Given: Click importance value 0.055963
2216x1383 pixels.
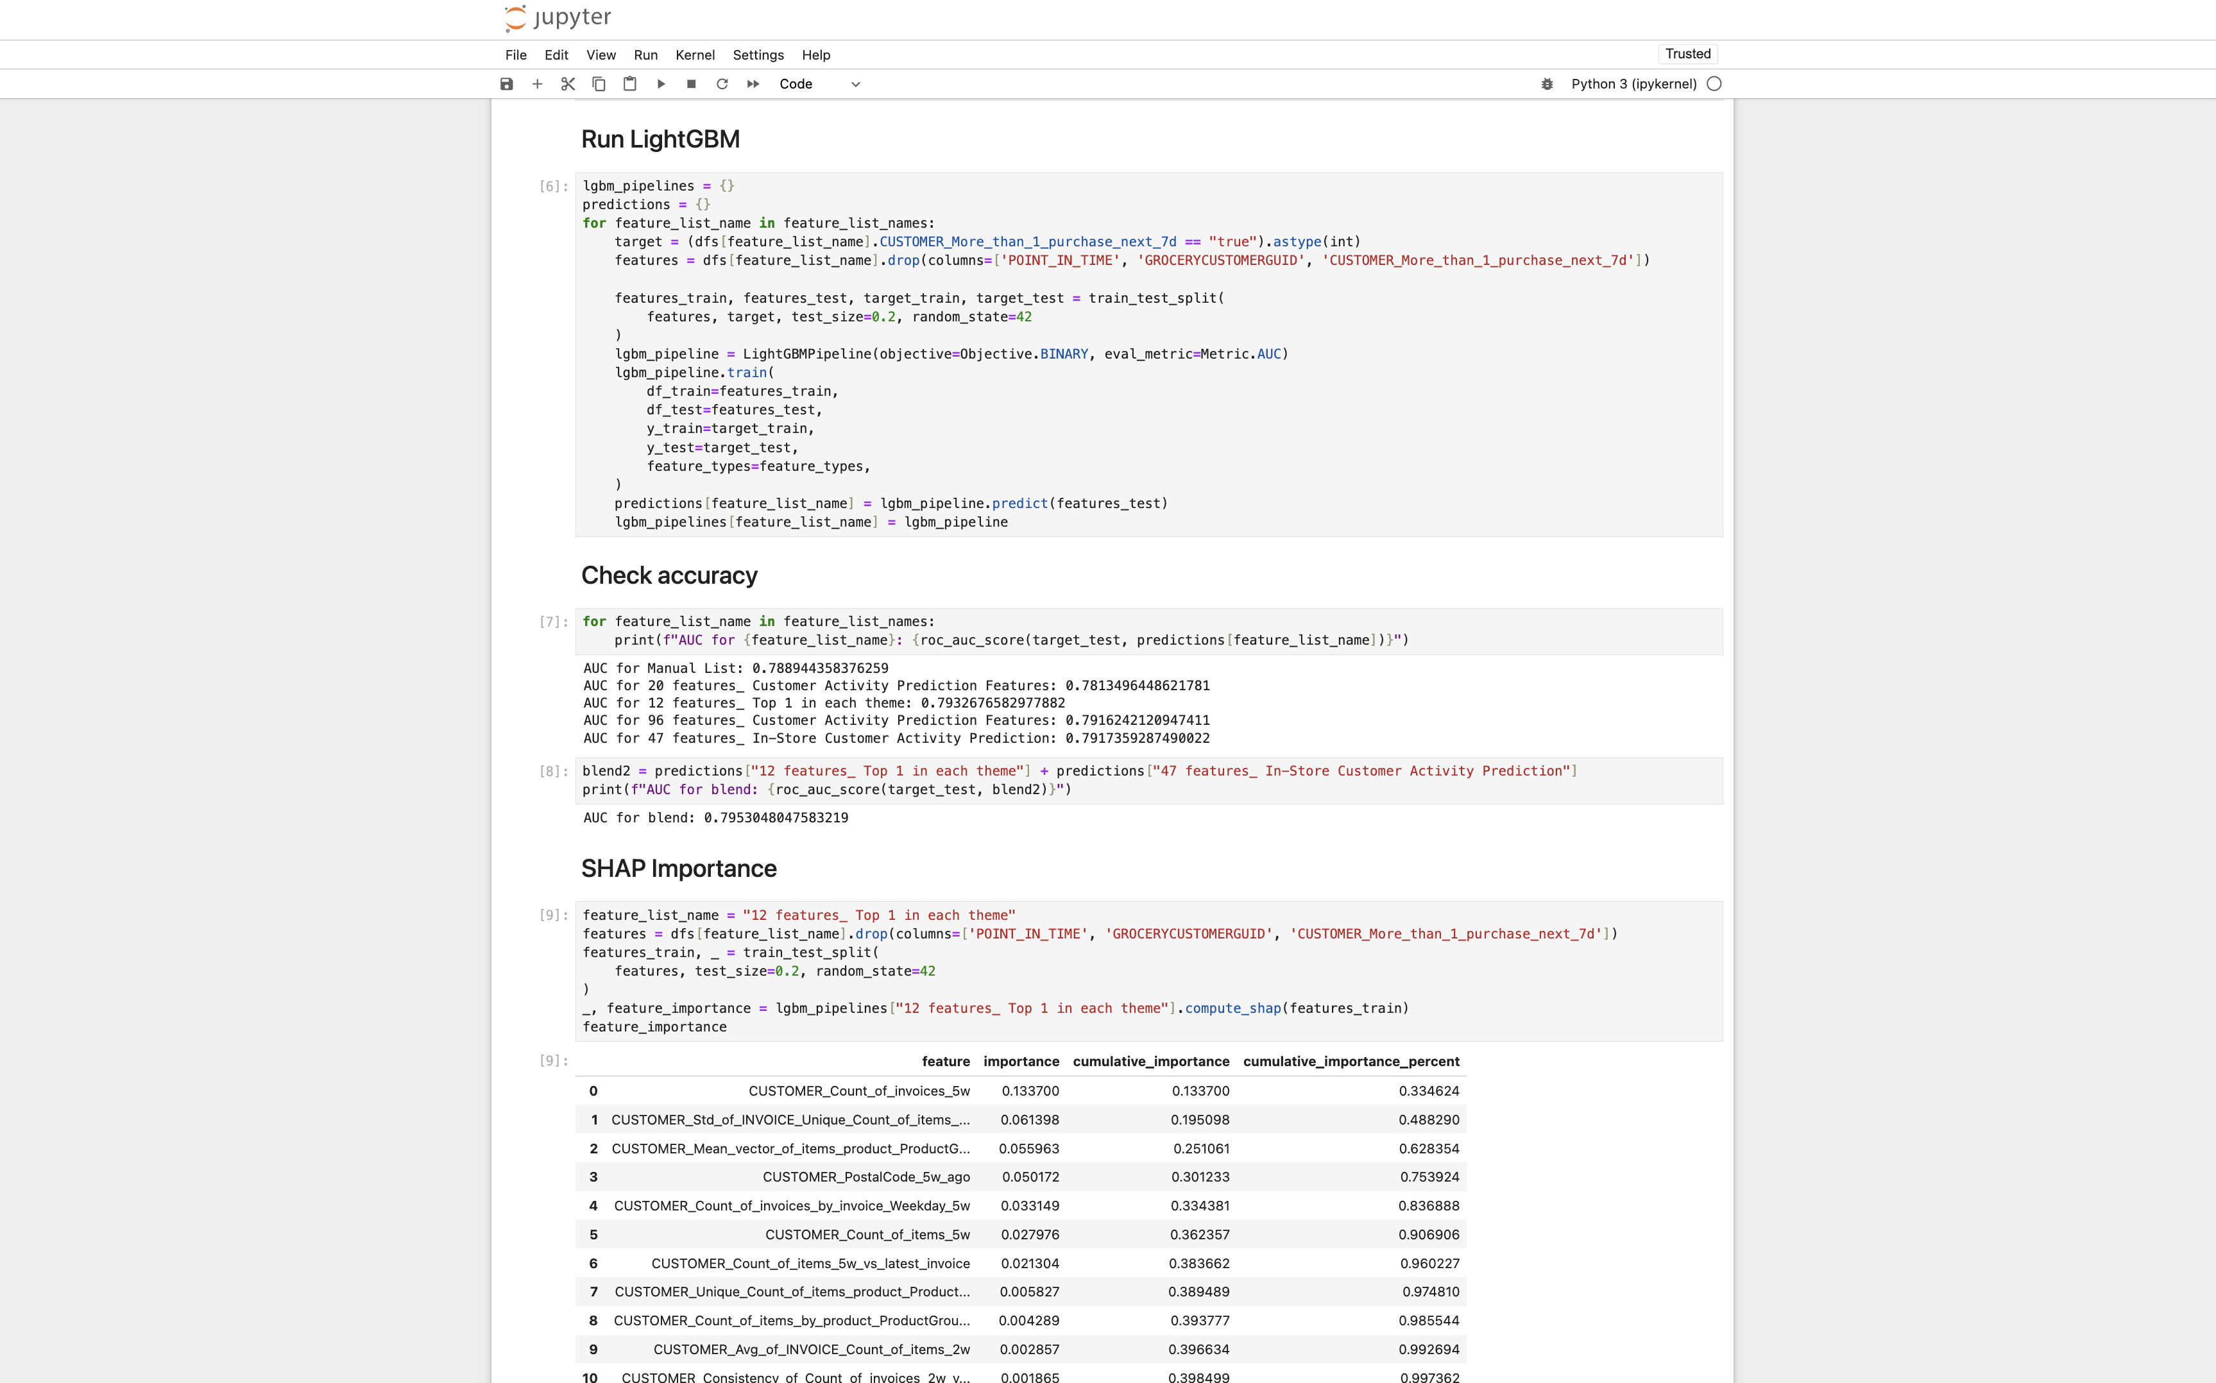Looking at the screenshot, I should click(1029, 1149).
